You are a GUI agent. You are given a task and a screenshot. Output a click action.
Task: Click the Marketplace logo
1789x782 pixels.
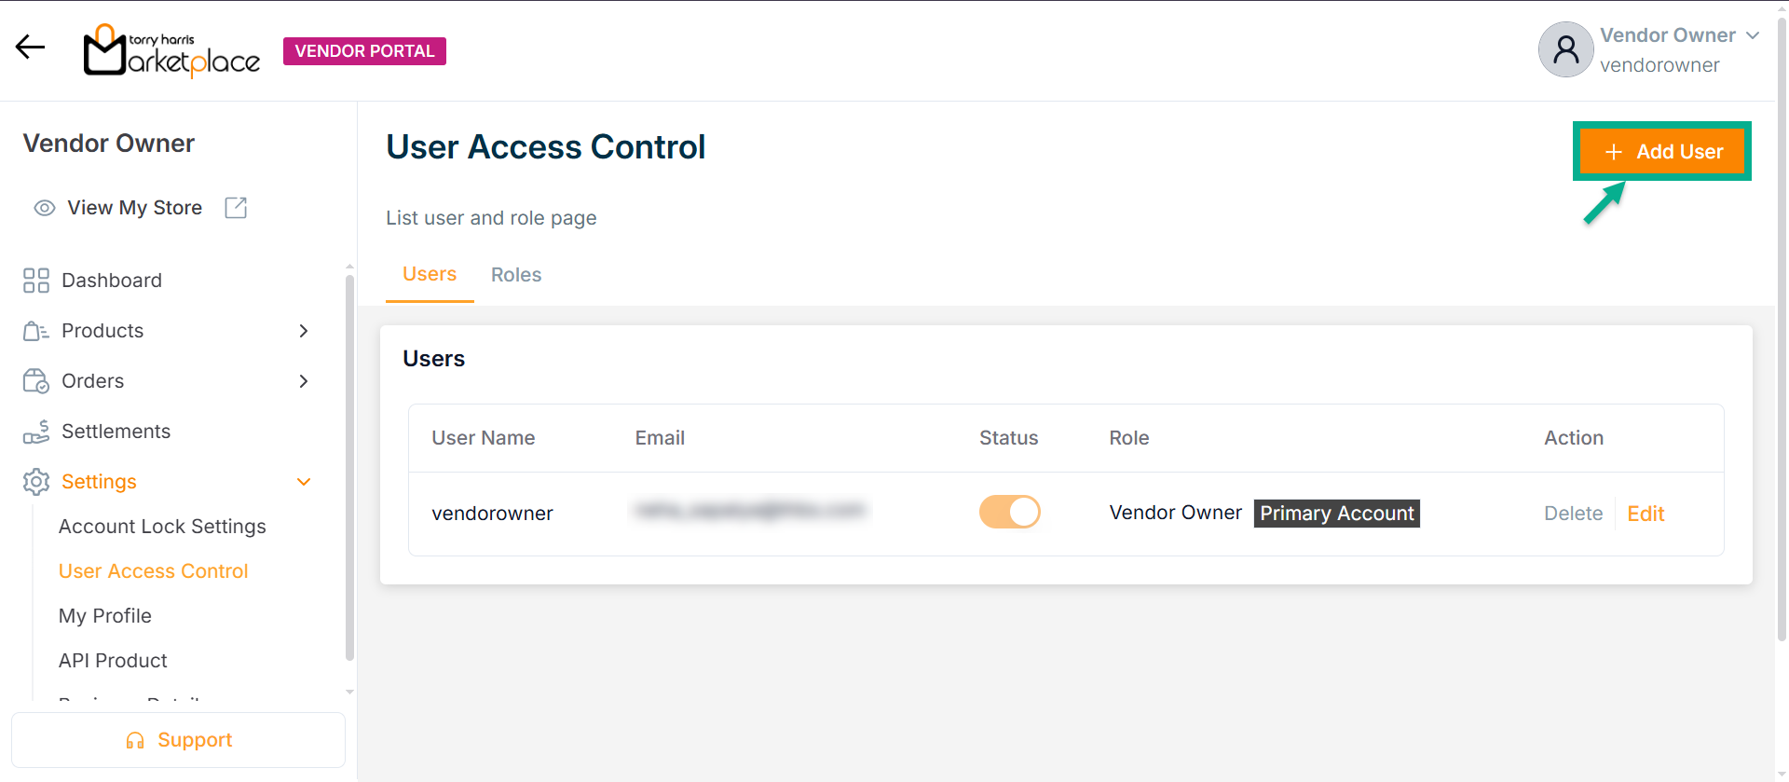(x=171, y=51)
